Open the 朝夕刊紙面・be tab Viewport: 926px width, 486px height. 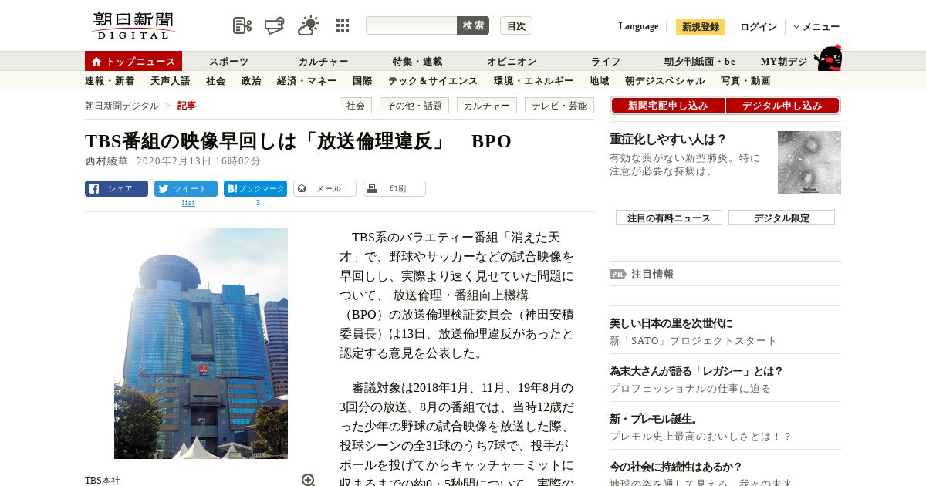coord(700,61)
